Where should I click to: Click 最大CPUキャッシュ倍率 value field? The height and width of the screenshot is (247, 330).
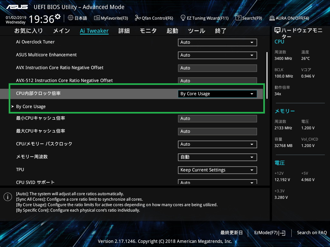click(x=218, y=131)
